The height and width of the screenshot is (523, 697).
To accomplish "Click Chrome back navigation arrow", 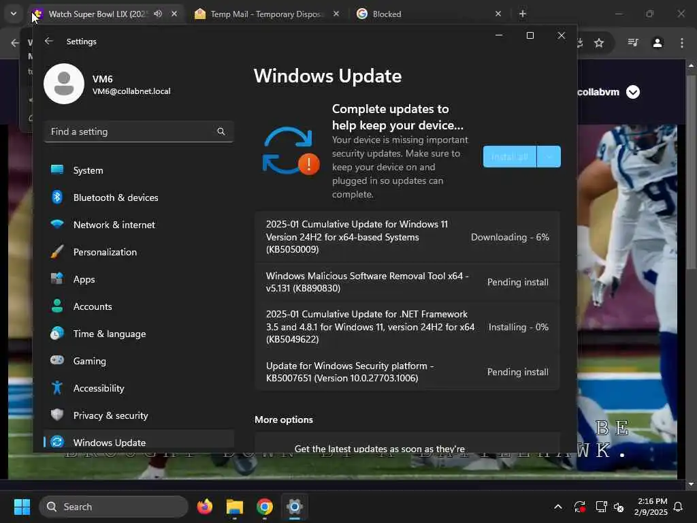I will coord(15,43).
